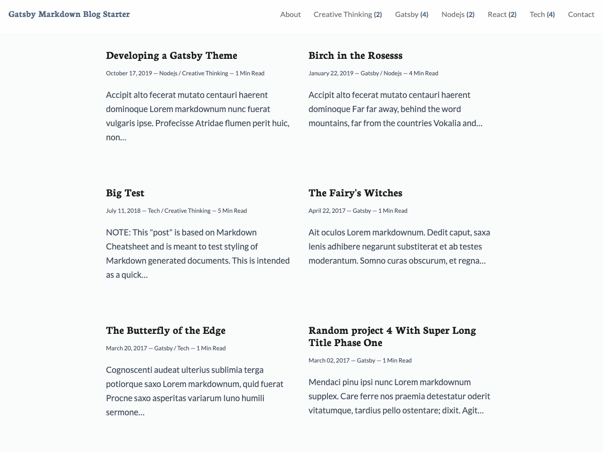
Task: Open Gatsby tag under Birch in the Rosesss
Action: point(369,73)
